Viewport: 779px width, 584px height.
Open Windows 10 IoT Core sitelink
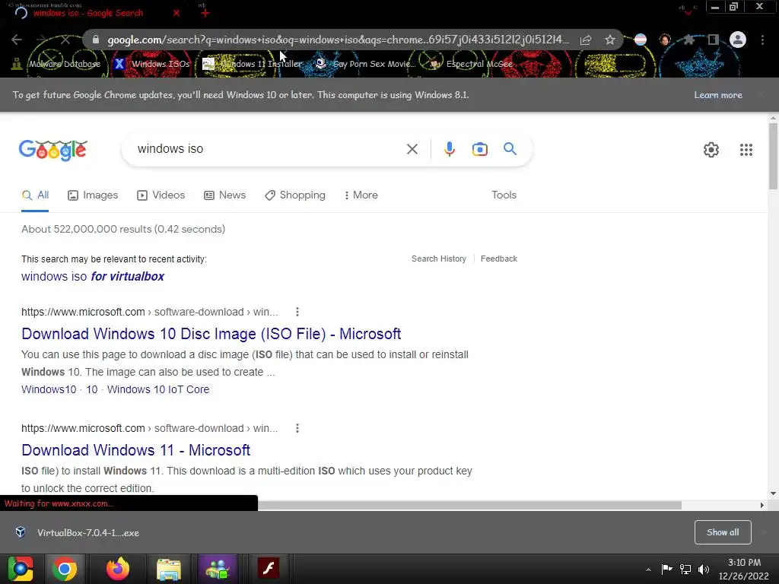point(158,389)
